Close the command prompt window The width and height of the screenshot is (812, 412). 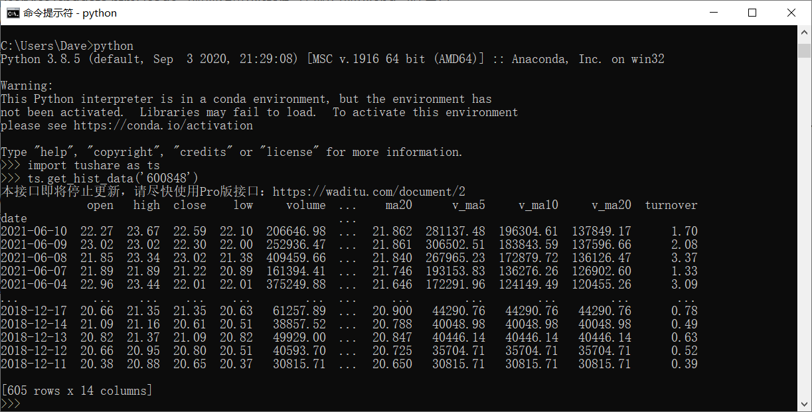791,13
